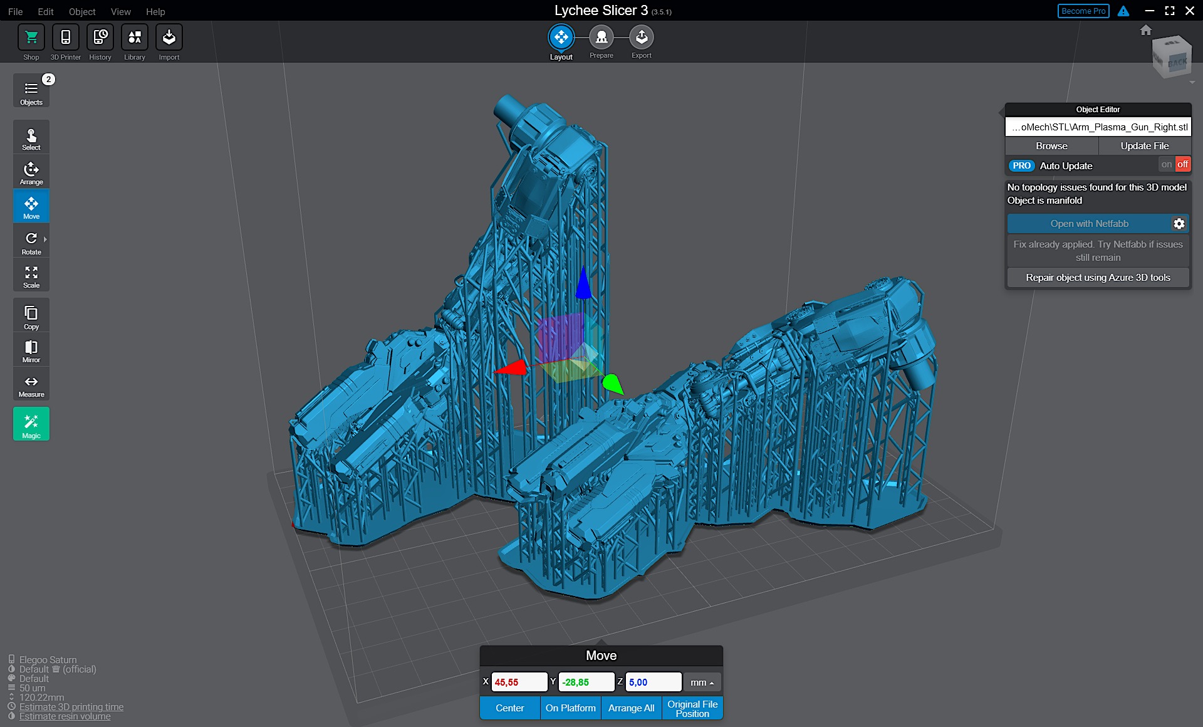1203x727 pixels.
Task: Turn Auto Update off
Action: tap(1182, 164)
